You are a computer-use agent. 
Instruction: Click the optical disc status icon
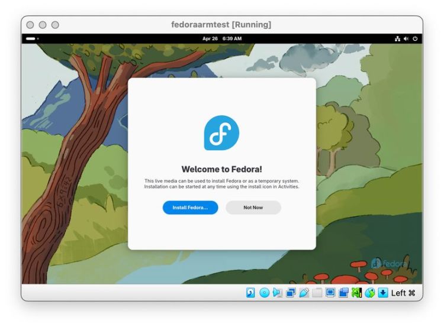point(264,293)
